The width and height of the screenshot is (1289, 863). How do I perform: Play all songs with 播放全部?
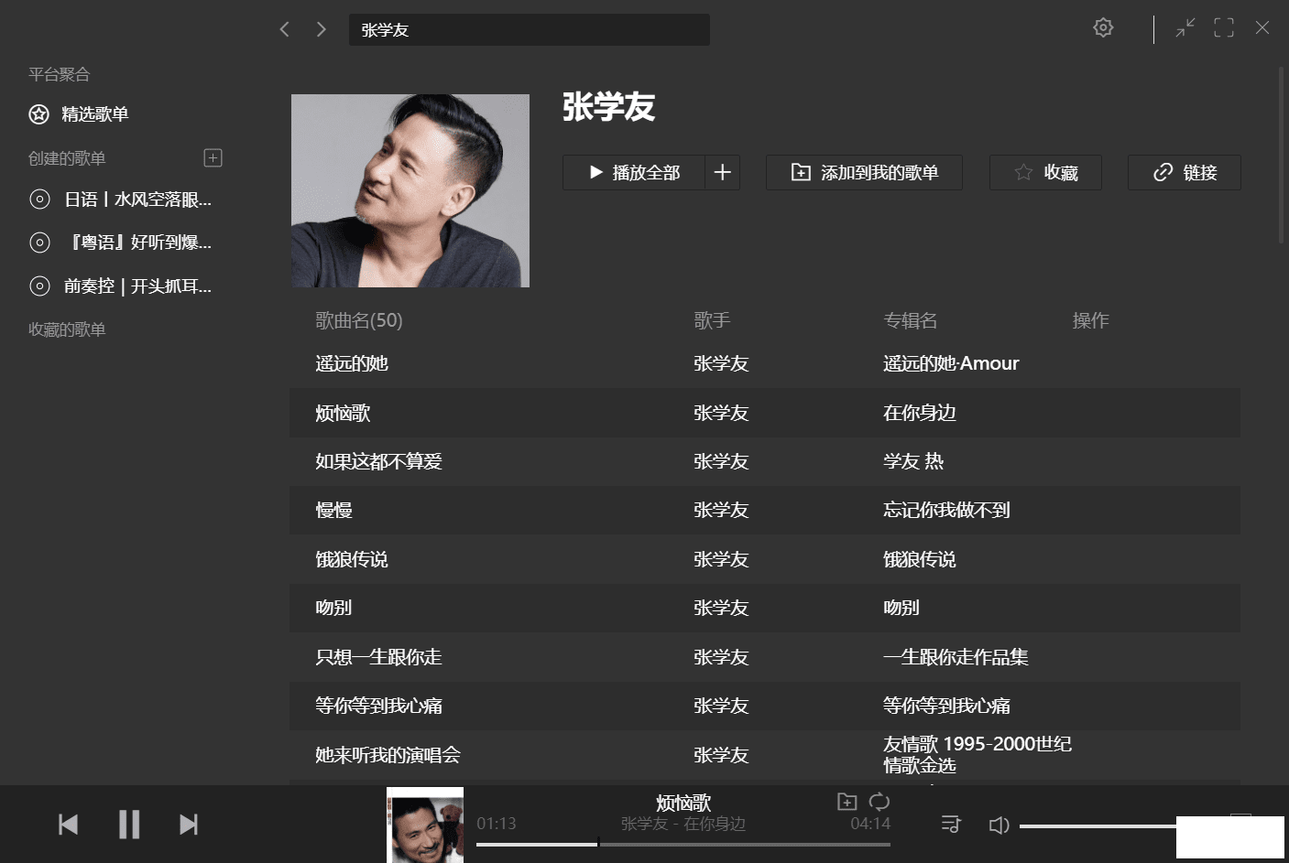click(634, 172)
